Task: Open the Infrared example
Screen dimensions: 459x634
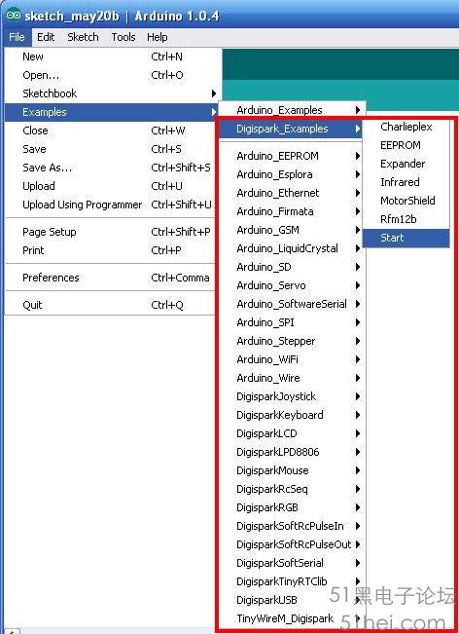Action: point(406,182)
